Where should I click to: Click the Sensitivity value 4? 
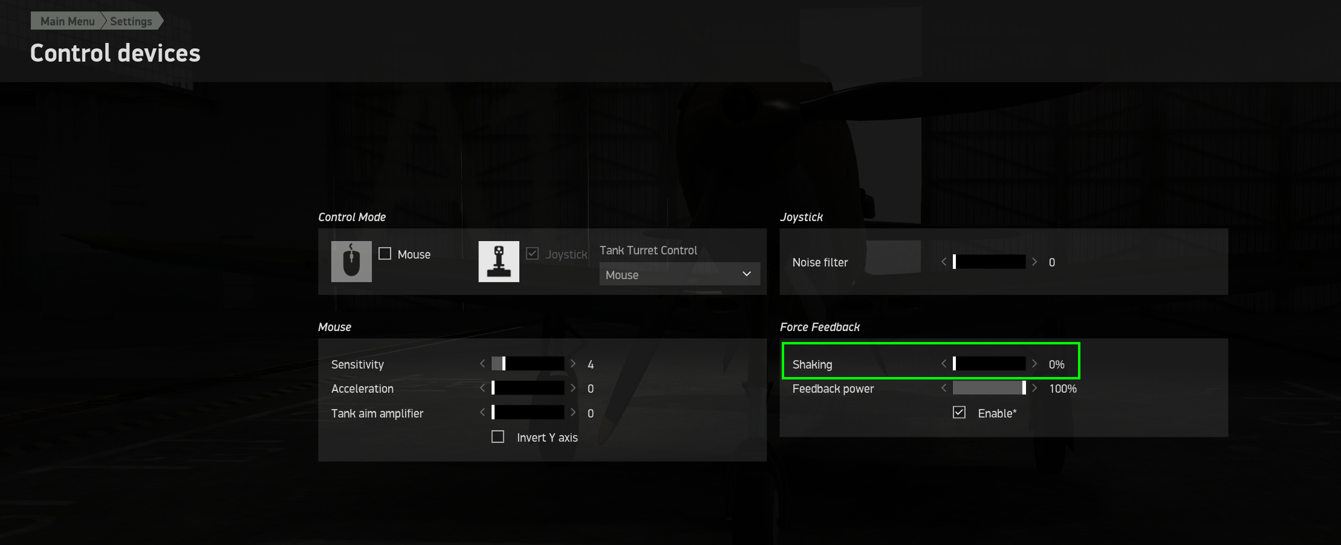pyautogui.click(x=591, y=364)
